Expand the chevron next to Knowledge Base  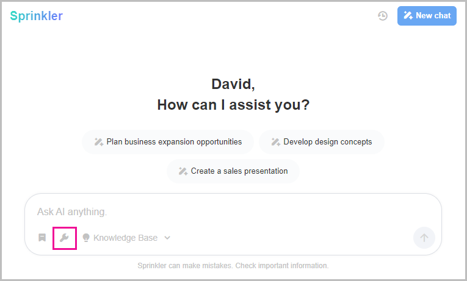pyautogui.click(x=167, y=238)
